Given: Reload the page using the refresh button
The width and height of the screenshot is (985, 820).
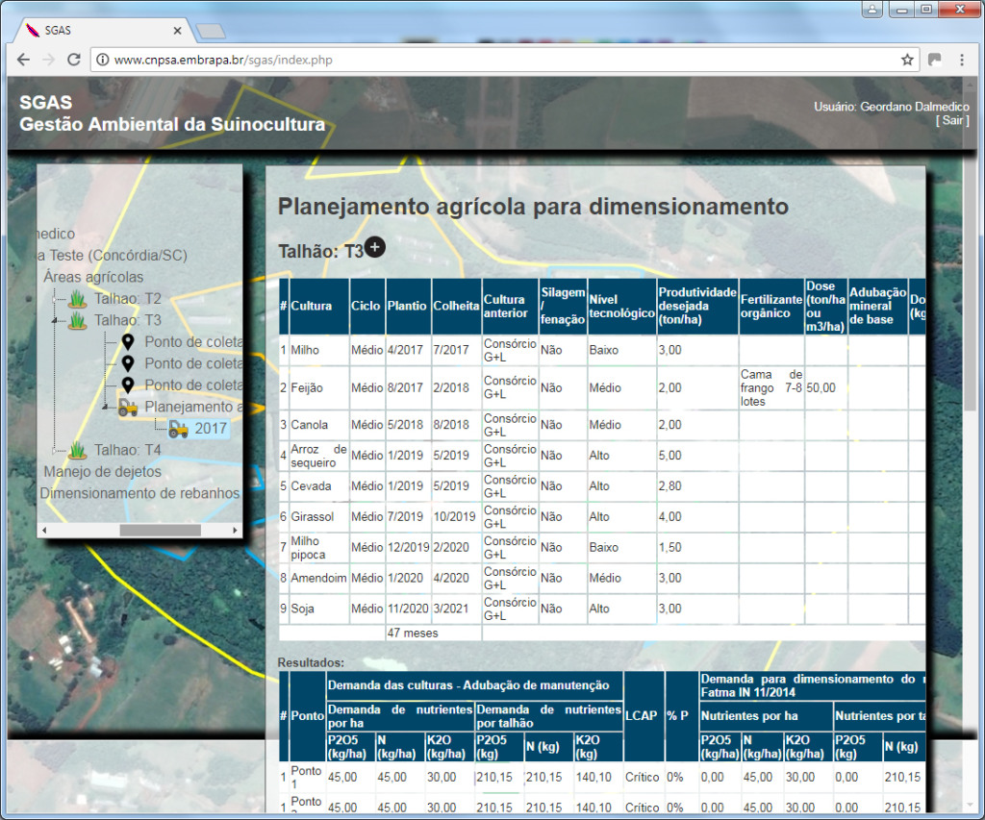Looking at the screenshot, I should (73, 60).
